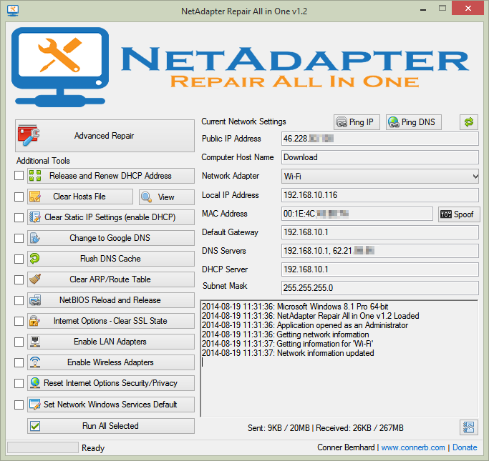489x461 pixels.
Task: Click the progress bar beside Ready
Action: pos(43,447)
